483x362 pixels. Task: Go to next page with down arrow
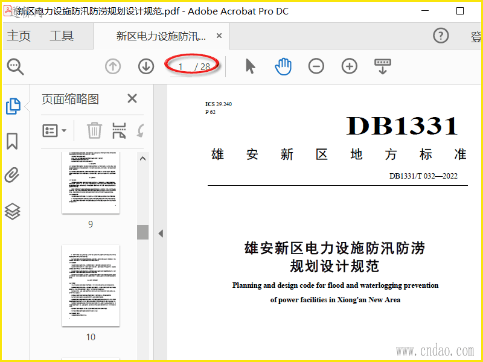tap(146, 66)
